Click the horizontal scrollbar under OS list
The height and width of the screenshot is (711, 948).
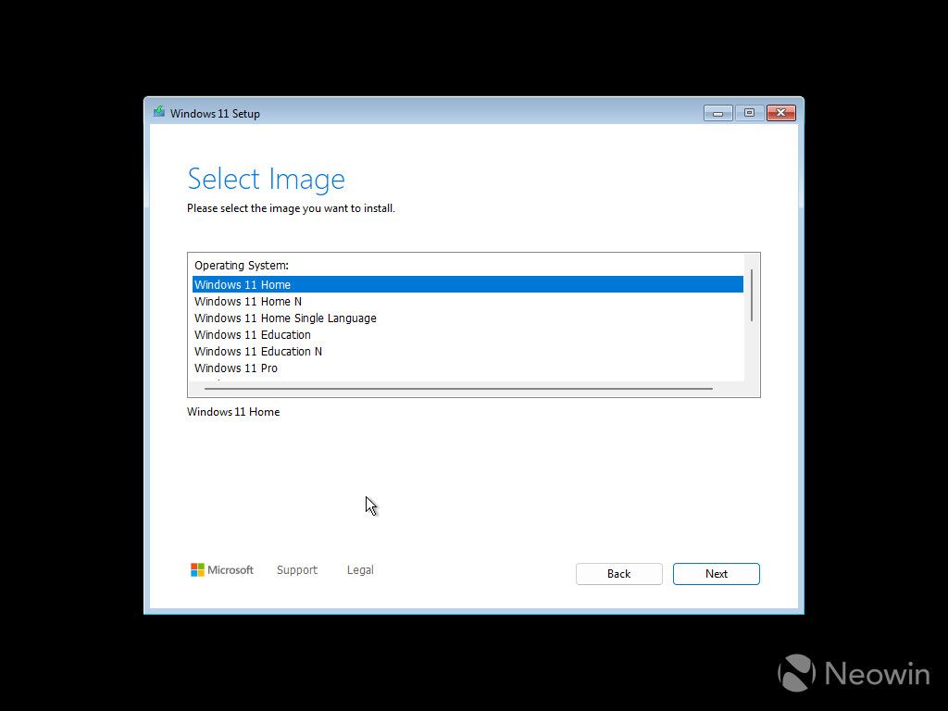458,389
